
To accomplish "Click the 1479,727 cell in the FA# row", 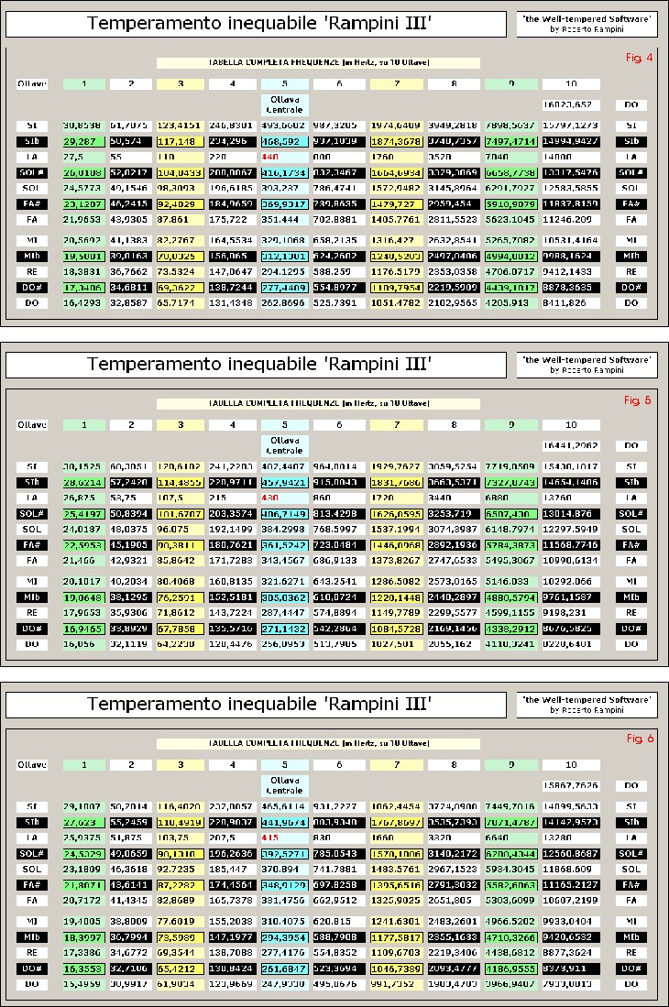I will point(396,203).
